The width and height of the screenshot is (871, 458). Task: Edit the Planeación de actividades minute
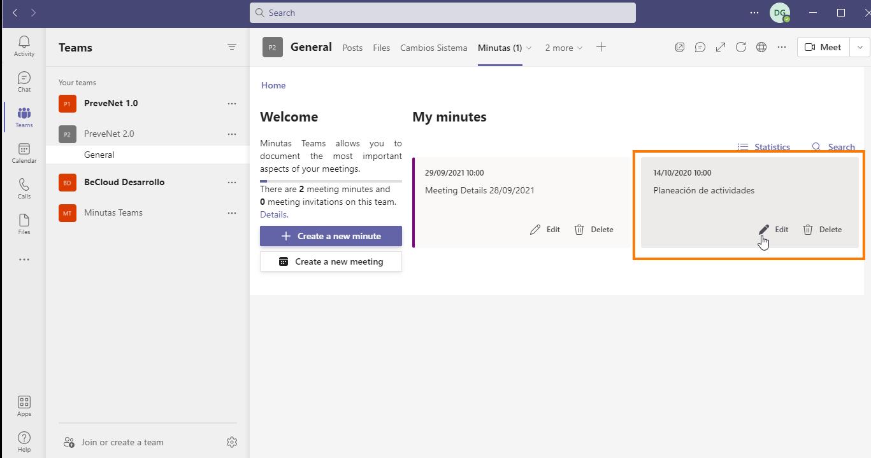(773, 230)
